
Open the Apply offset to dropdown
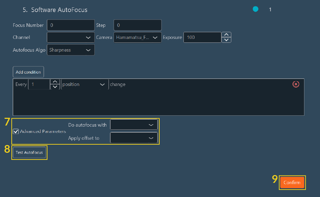point(134,138)
